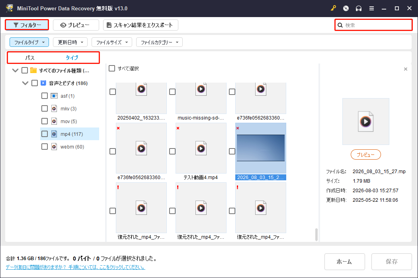Check the webm (60) checkbox
The height and width of the screenshot is (278, 418).
(45, 147)
